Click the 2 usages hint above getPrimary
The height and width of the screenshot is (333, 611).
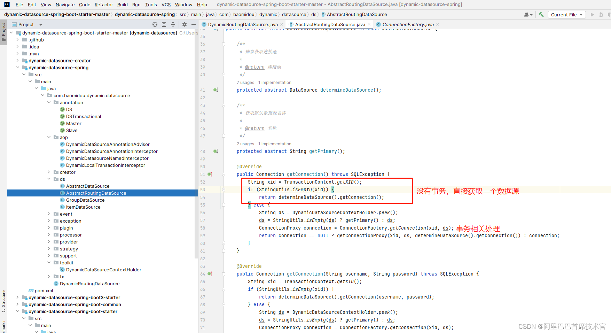245,144
